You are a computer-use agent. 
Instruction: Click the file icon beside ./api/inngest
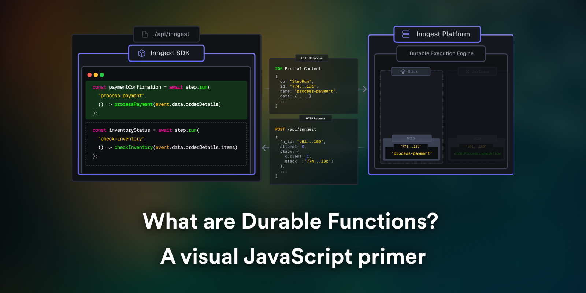click(x=145, y=34)
